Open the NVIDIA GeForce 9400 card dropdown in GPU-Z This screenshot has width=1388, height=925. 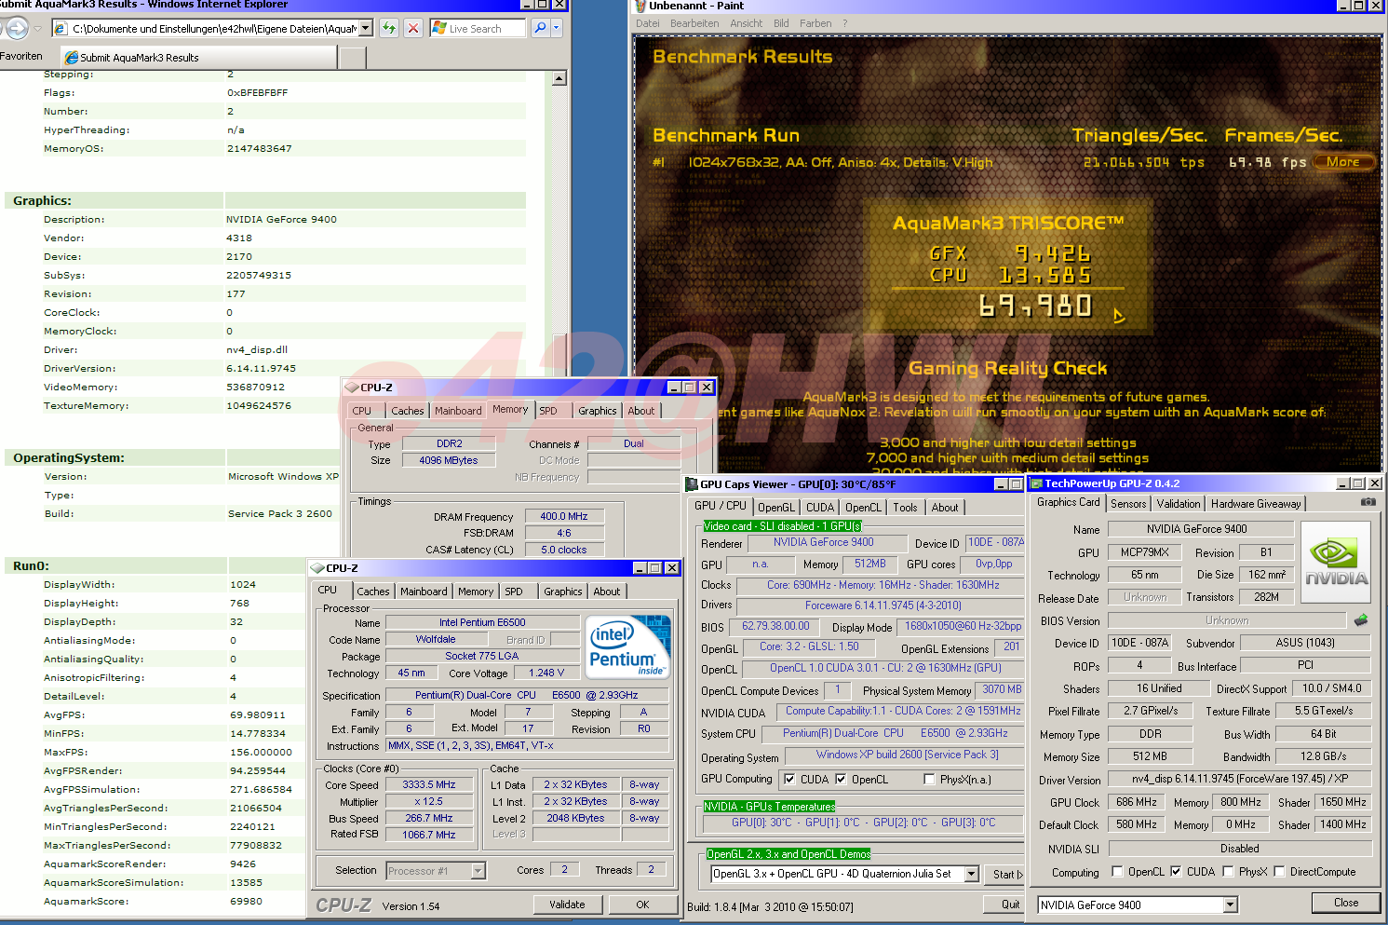tap(1230, 905)
